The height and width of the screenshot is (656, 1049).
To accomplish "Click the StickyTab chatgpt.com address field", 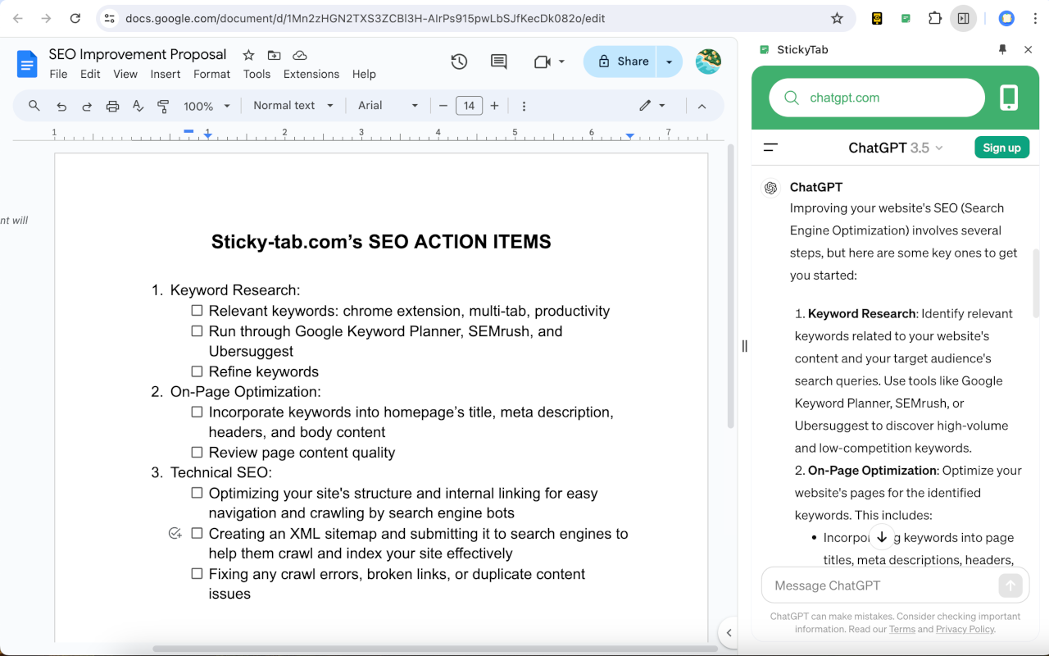I will pyautogui.click(x=877, y=98).
